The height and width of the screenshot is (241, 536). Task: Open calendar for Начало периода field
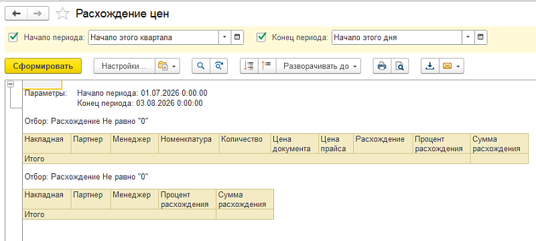(x=238, y=37)
